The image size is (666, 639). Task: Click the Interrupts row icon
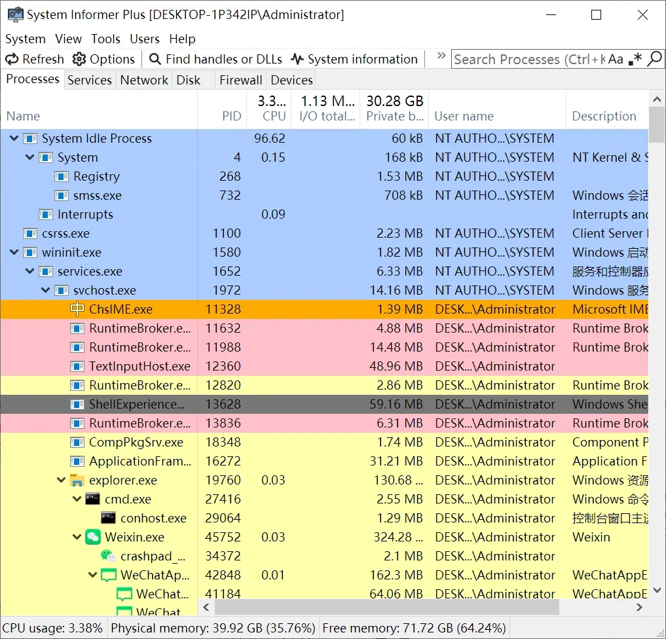(45, 214)
